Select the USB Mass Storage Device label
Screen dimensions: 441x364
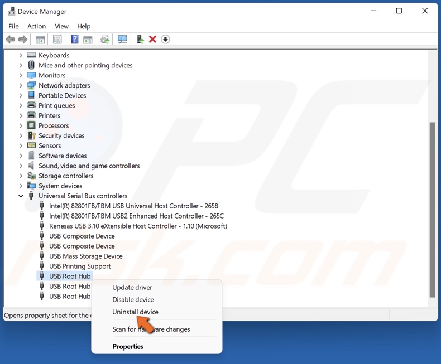point(86,256)
